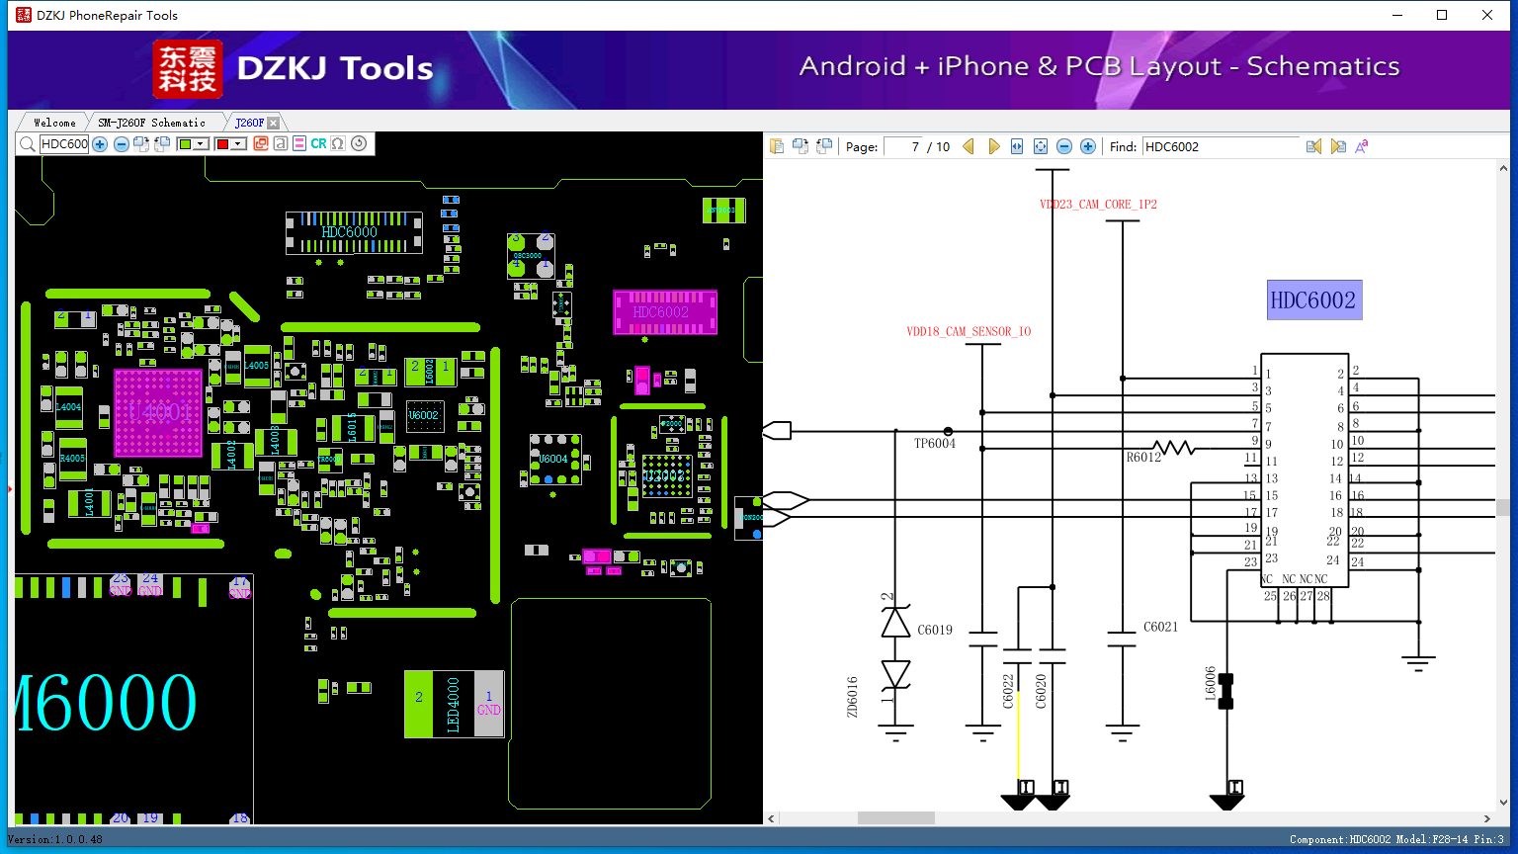
Task: Select the U4001 chip on PCB
Action: [x=158, y=412]
